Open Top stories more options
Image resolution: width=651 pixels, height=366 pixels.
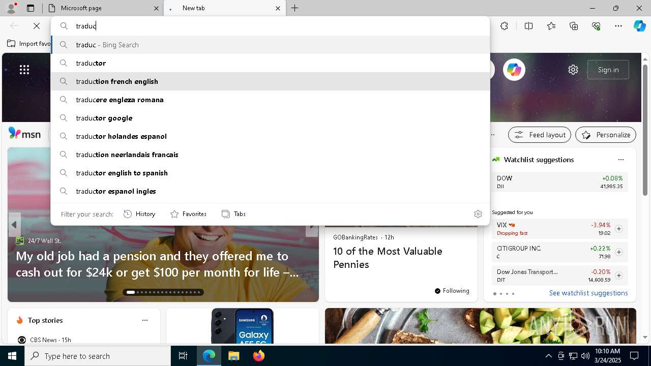(145, 320)
